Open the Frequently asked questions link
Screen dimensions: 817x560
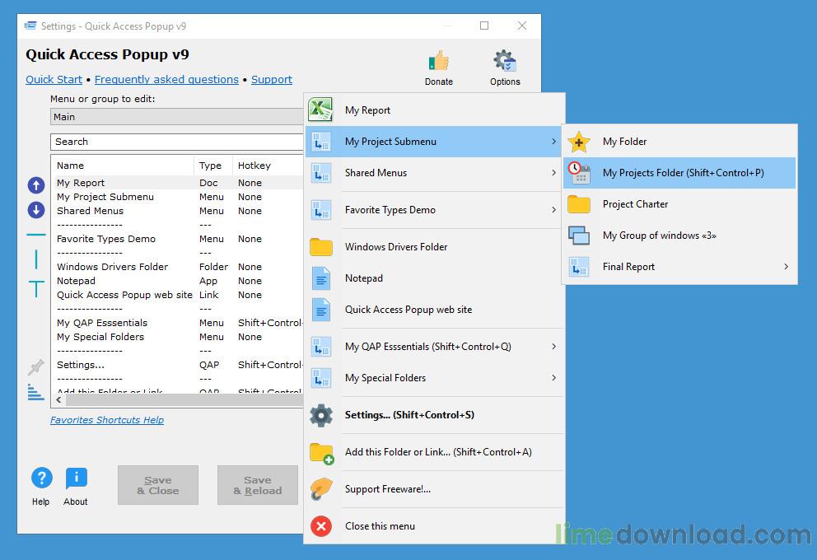tap(166, 80)
